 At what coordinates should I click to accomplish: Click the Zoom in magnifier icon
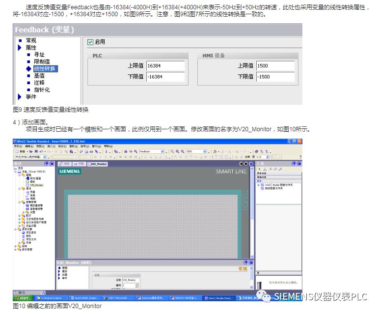[x=177, y=151]
